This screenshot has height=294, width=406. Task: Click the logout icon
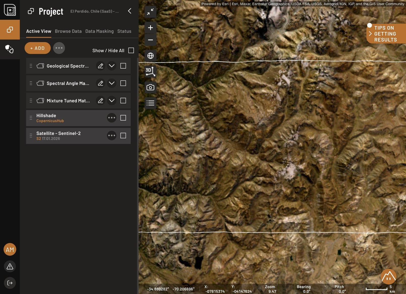(x=10, y=283)
